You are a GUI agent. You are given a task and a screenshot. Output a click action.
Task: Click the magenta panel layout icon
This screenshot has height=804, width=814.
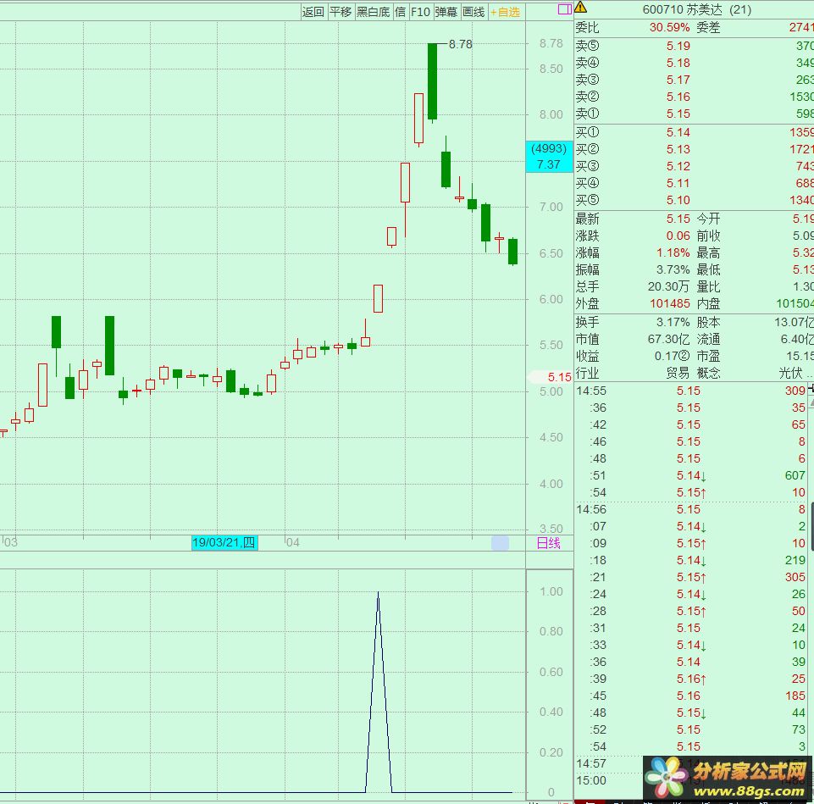click(564, 9)
